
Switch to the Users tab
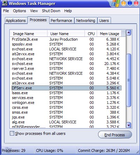tap(104, 21)
